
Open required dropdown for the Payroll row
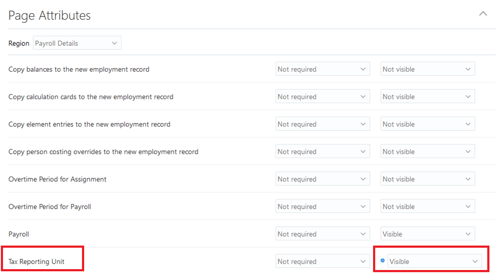pos(322,234)
